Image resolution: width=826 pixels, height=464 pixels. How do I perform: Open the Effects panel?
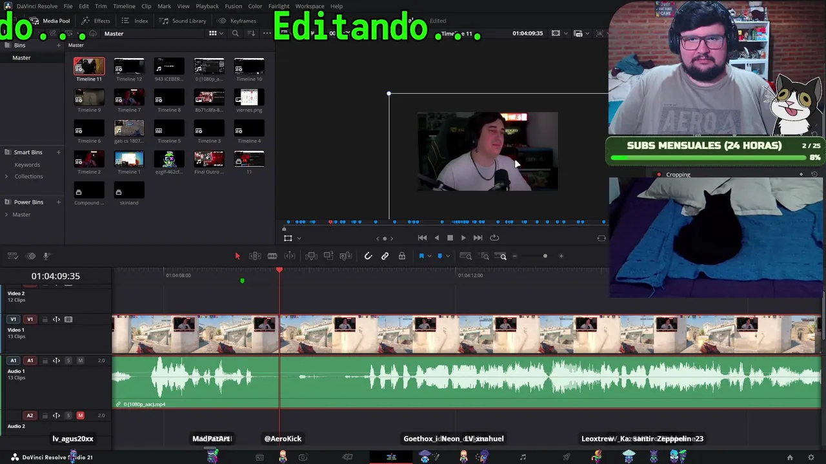[97, 21]
